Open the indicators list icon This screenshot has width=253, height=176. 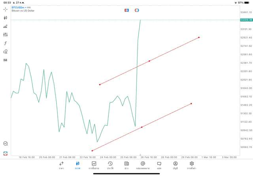tap(6, 26)
